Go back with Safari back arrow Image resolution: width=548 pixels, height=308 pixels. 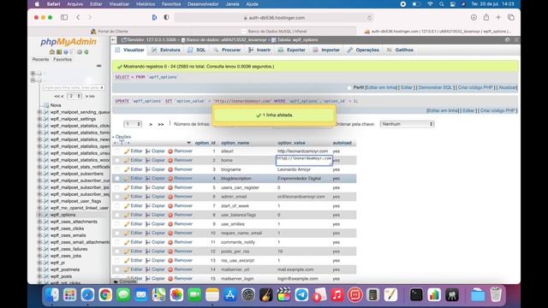(x=78, y=17)
